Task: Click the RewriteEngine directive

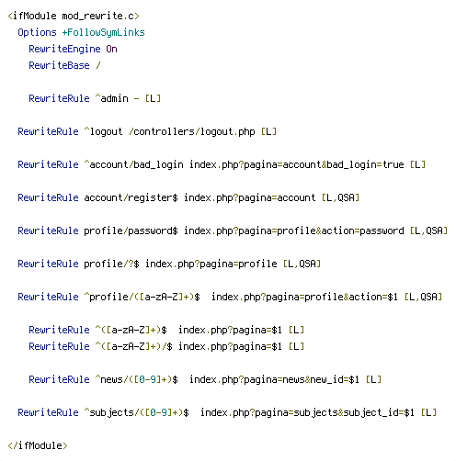Action: pos(64,49)
